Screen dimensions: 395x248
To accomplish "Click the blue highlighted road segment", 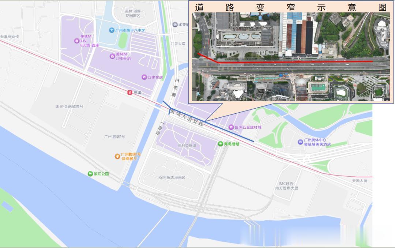I will pos(208,121).
